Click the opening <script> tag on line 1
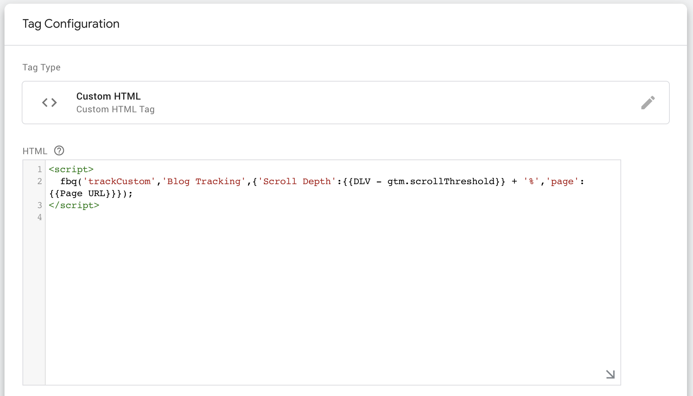The image size is (693, 396). 71,170
